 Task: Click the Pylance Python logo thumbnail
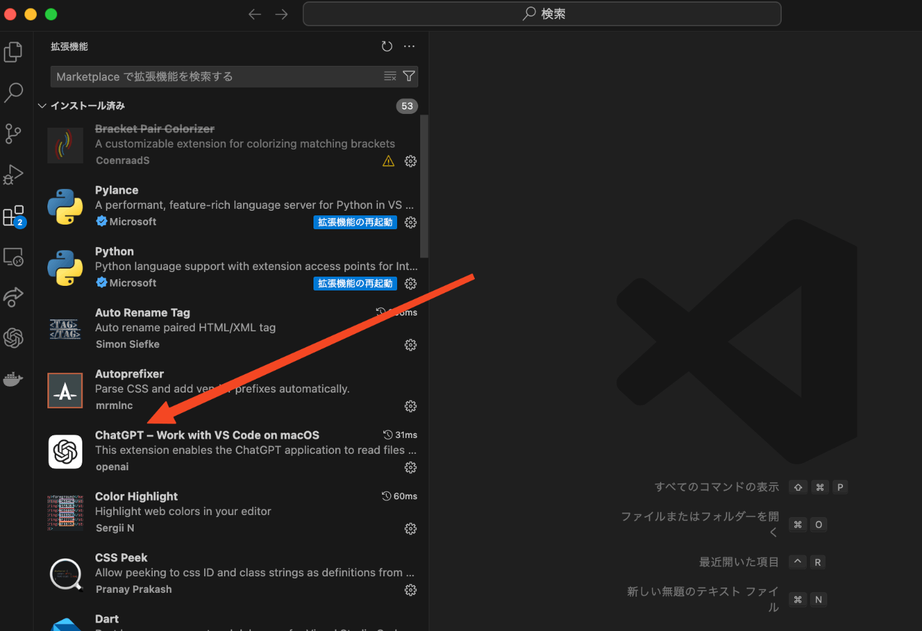coord(65,207)
